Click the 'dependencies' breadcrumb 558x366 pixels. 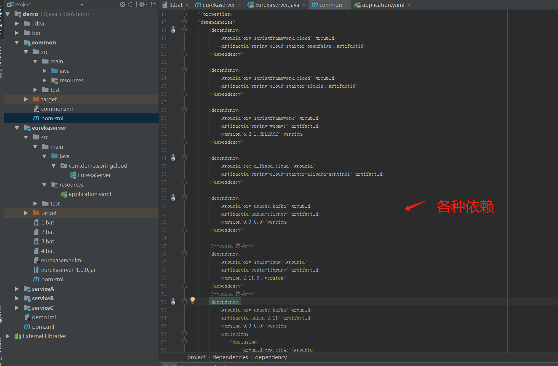click(230, 357)
